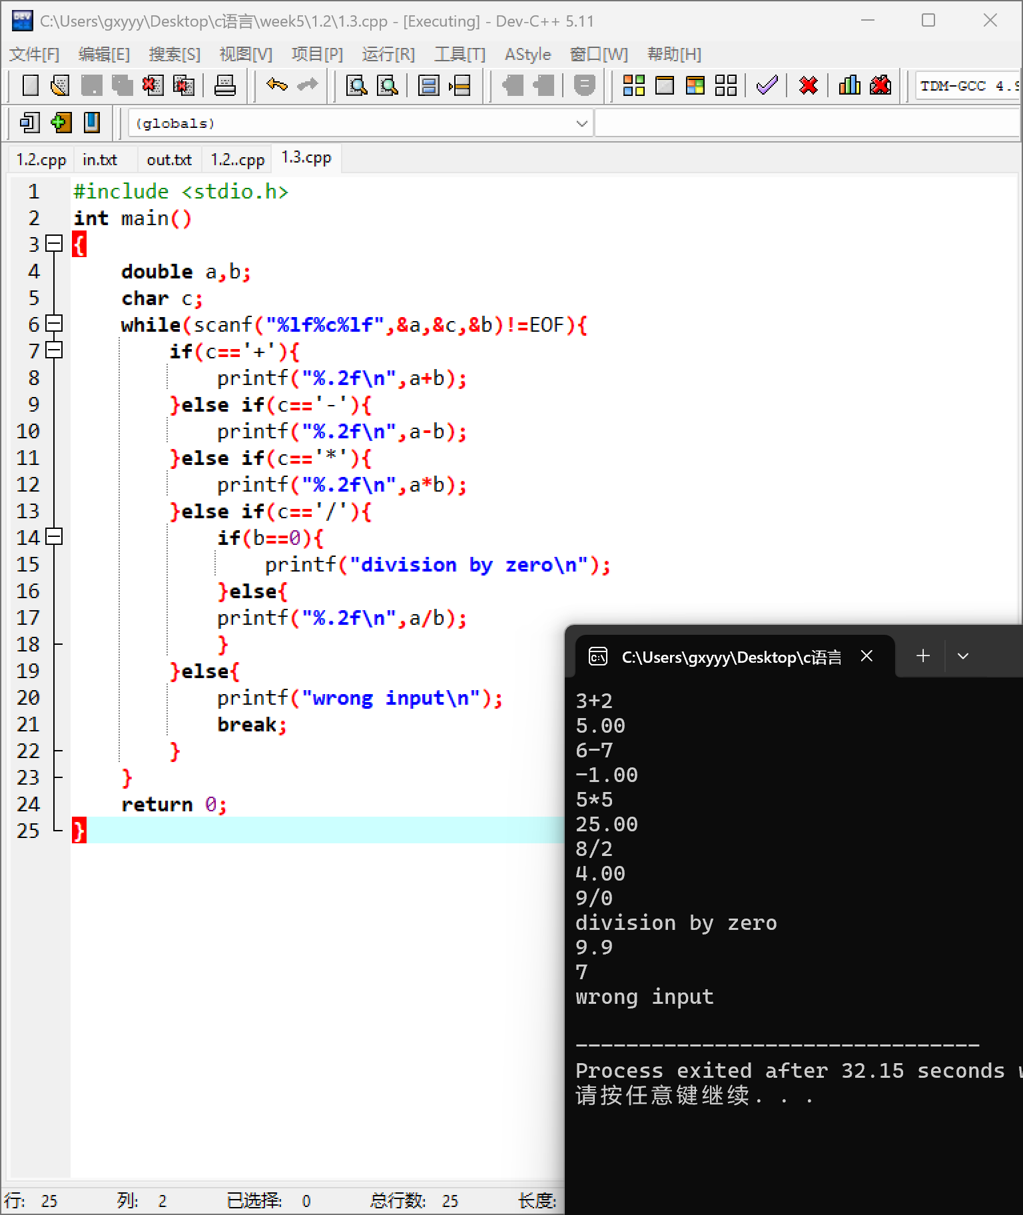Viewport: 1023px width, 1215px height.
Task: Stop execution with the red X icon
Action: click(x=808, y=85)
